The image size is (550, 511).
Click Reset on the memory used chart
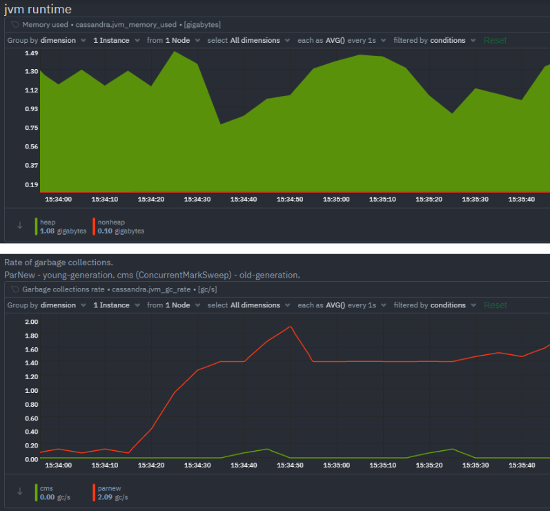(495, 41)
